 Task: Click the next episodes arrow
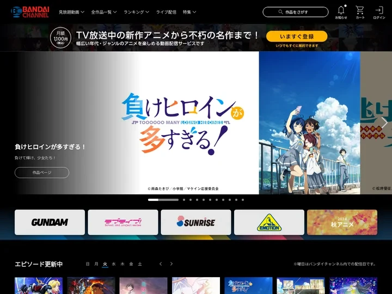pos(171,264)
